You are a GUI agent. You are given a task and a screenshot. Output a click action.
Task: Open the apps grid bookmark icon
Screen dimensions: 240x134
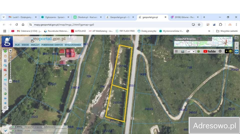5,31
